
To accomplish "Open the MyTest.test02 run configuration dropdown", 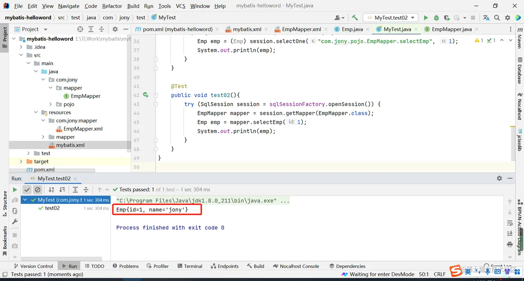I will [x=391, y=18].
